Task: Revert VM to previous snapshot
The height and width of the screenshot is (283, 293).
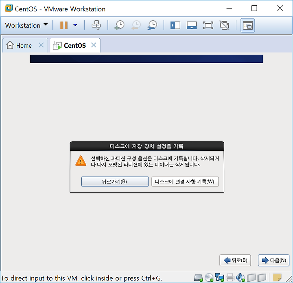Action: pos(136,25)
